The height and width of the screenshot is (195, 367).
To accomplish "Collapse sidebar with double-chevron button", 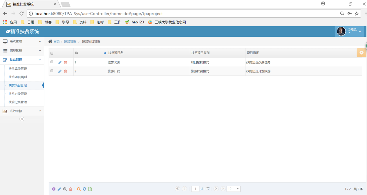I will 22,119.
